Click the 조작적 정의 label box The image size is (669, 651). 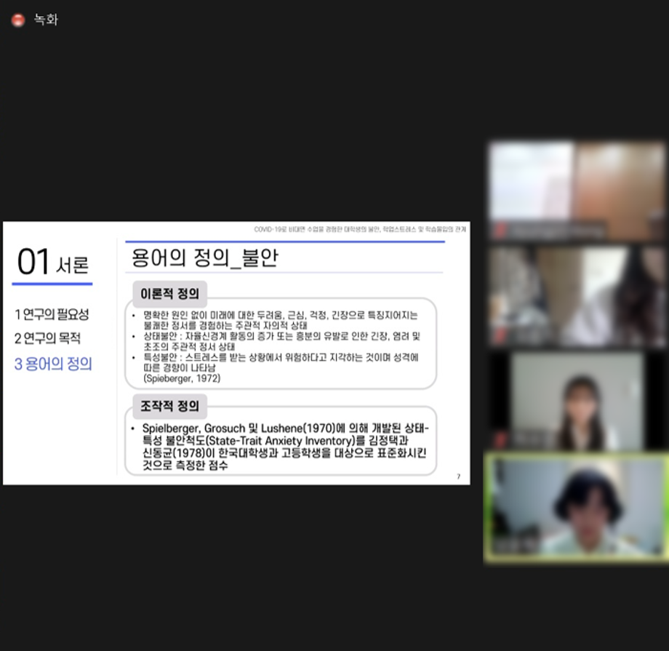pyautogui.click(x=169, y=404)
